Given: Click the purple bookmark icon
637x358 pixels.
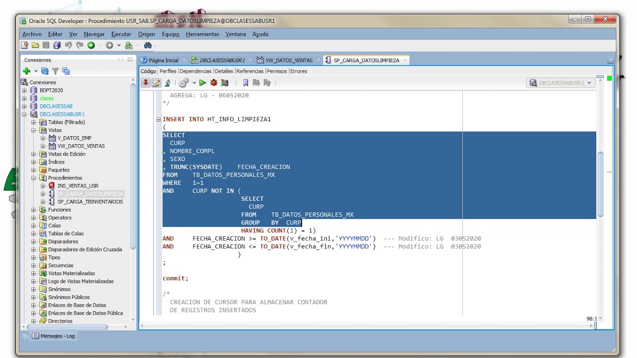Looking at the screenshot, I should [x=245, y=83].
